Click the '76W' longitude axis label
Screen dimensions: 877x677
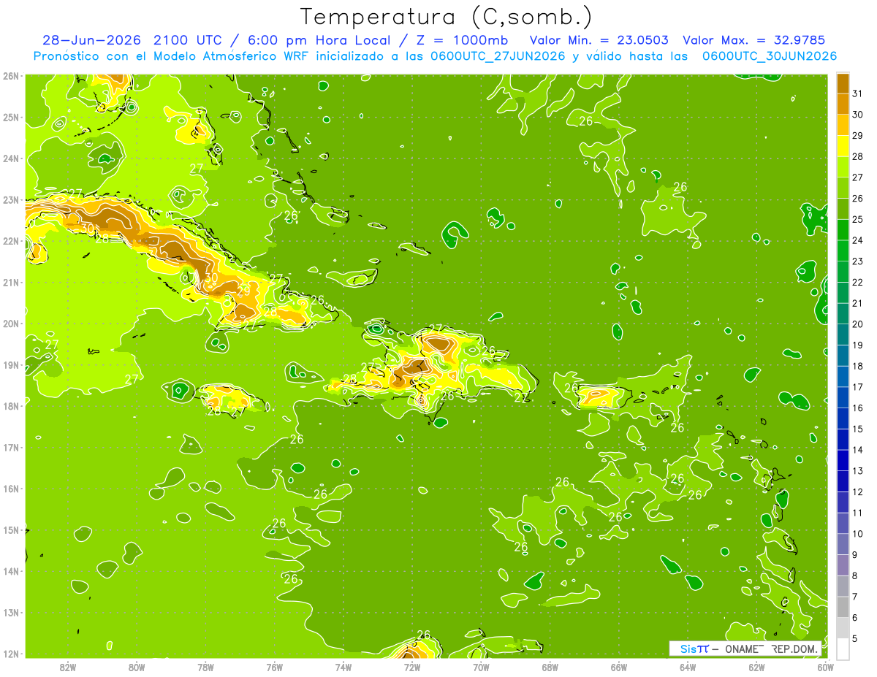pyautogui.click(x=274, y=667)
